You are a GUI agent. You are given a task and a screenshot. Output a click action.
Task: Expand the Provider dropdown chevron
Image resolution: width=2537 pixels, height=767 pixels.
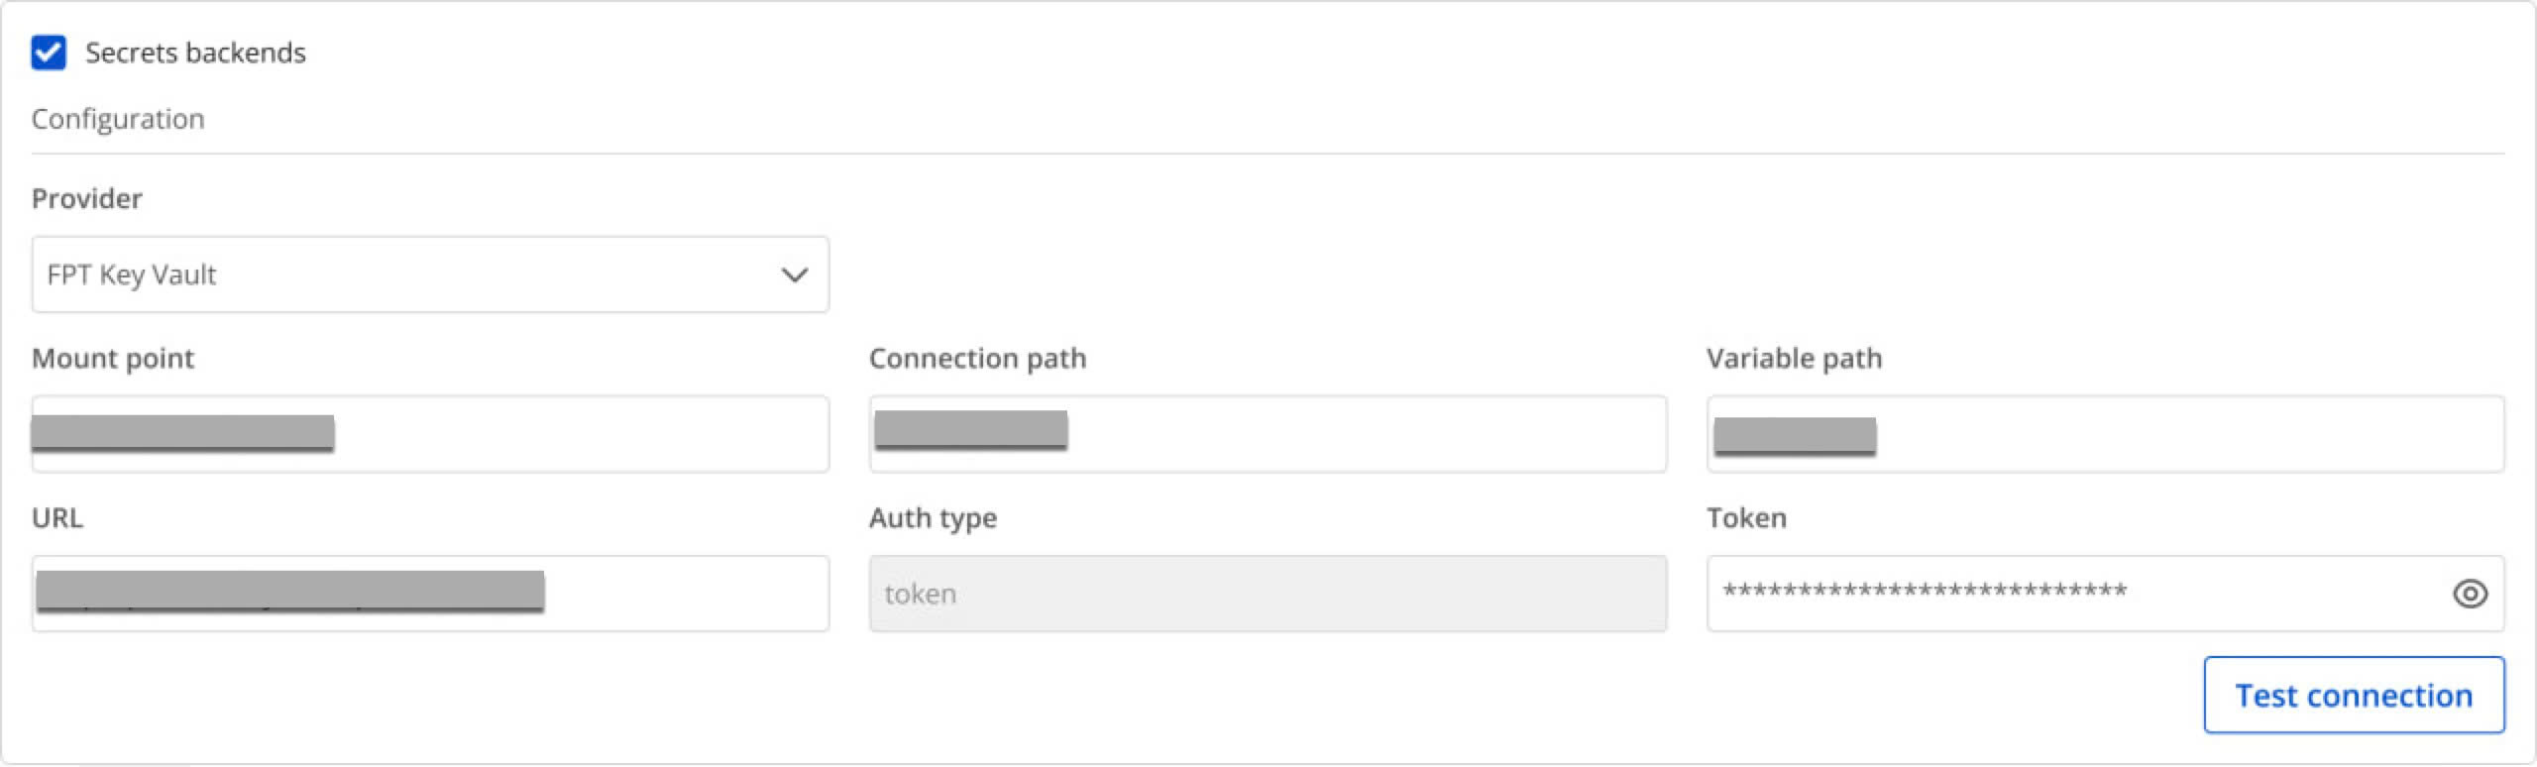pyautogui.click(x=794, y=274)
